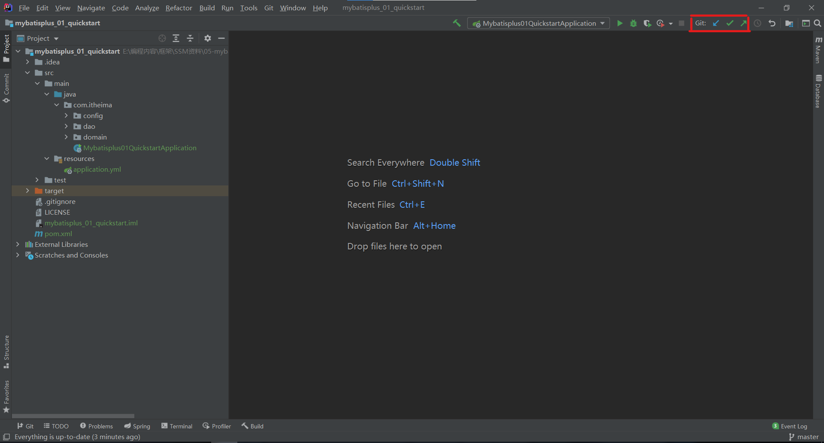Screen dimensions: 824x443
Task: Click the icon left of the magnifier
Action: [x=806, y=23]
